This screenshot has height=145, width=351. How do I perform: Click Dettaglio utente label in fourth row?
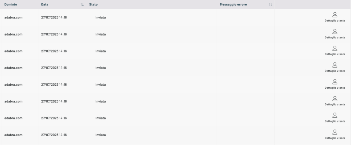335,71
